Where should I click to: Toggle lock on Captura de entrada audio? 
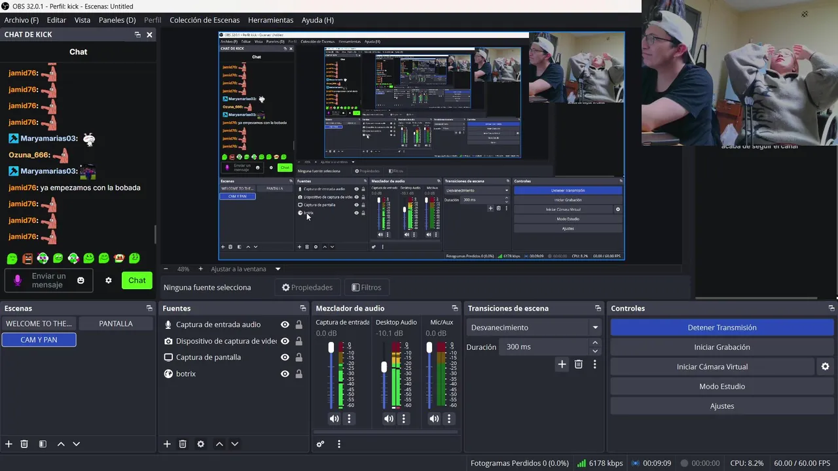point(299,324)
